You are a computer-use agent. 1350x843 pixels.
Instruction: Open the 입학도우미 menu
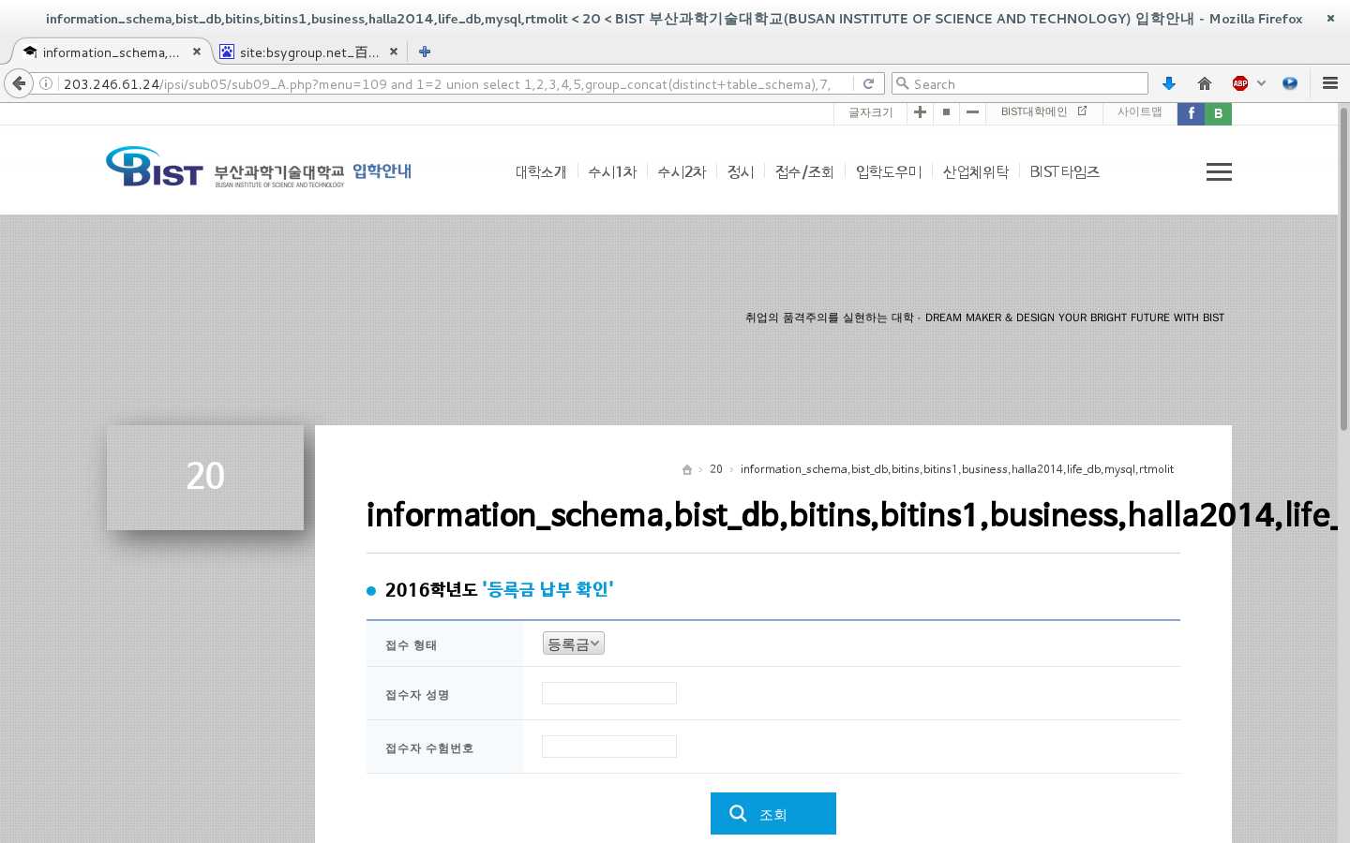pyautogui.click(x=889, y=171)
